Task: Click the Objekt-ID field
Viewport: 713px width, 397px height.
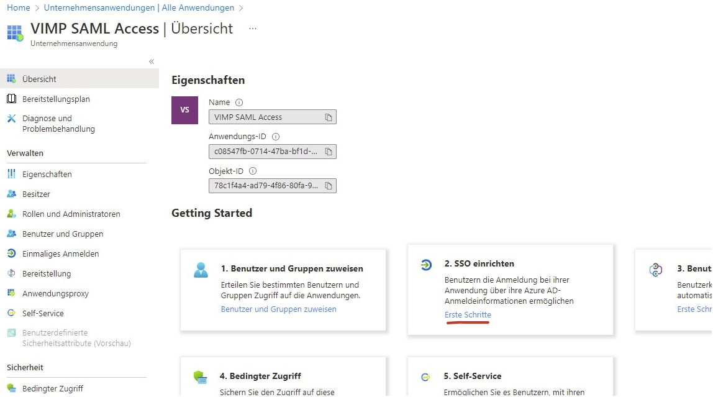Action: coord(273,186)
